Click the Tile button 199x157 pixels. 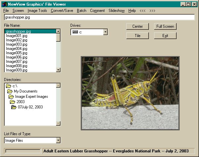point(137,36)
